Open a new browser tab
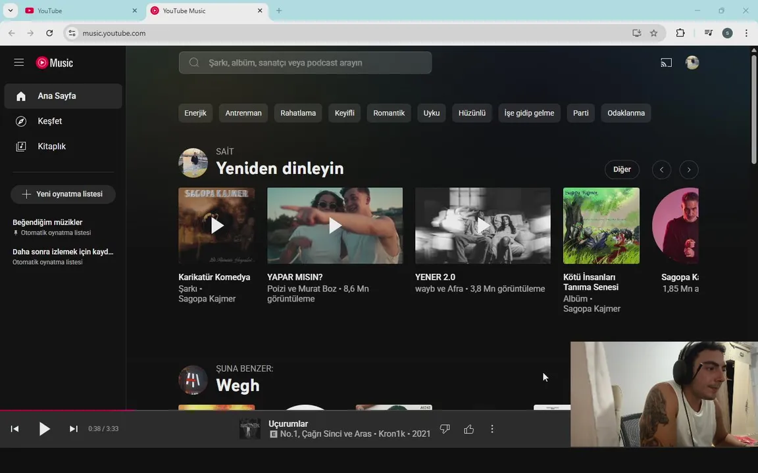The height and width of the screenshot is (473, 758). click(x=279, y=11)
